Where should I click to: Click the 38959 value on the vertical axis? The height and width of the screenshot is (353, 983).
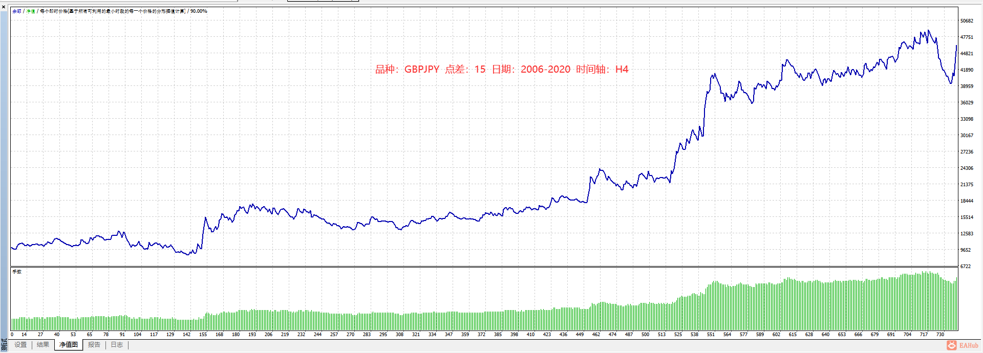coord(967,86)
